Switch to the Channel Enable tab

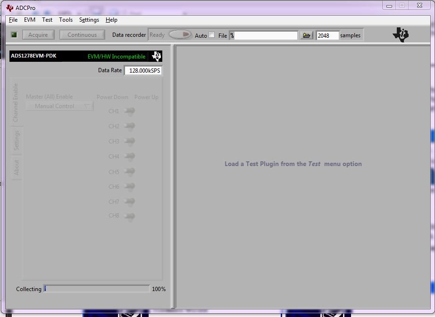pos(16,102)
